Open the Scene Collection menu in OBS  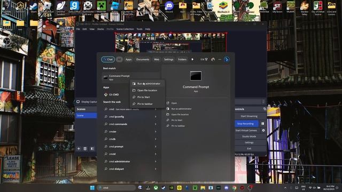(125, 29)
